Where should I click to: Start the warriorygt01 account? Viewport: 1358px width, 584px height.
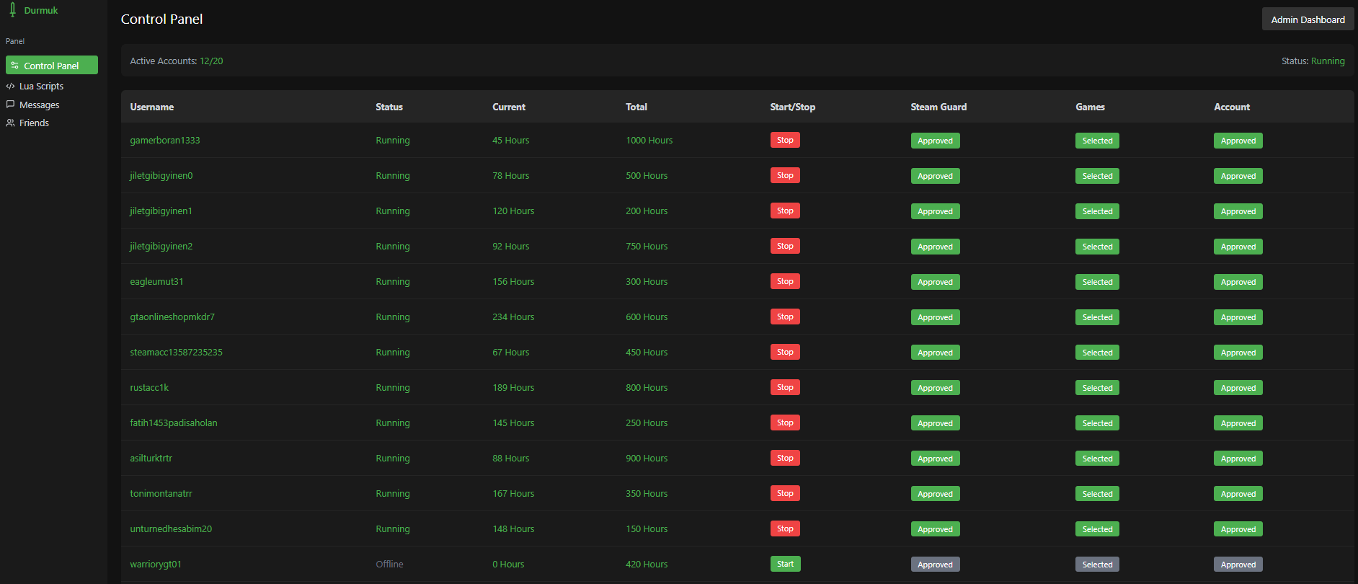click(x=785, y=564)
